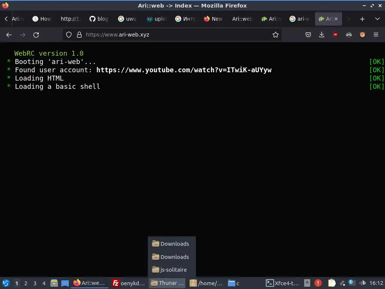
Task: Click the URL address bar
Action: pos(172,35)
